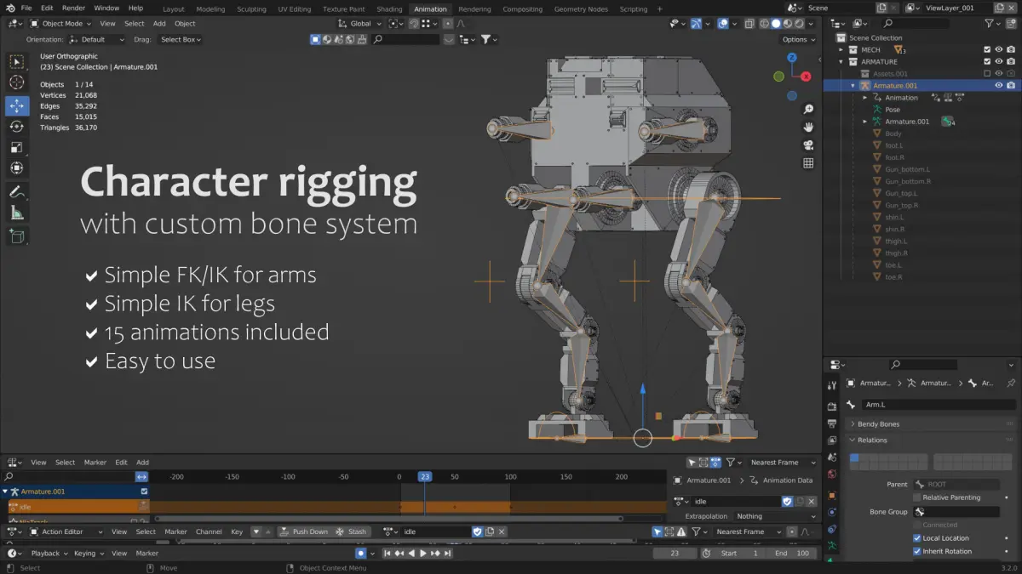The height and width of the screenshot is (574, 1022).
Task: Select solid viewport shading mode
Action: click(776, 24)
